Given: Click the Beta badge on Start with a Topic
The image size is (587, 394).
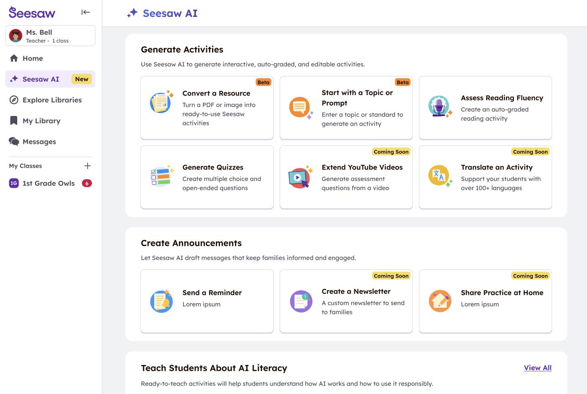Looking at the screenshot, I should click(403, 82).
